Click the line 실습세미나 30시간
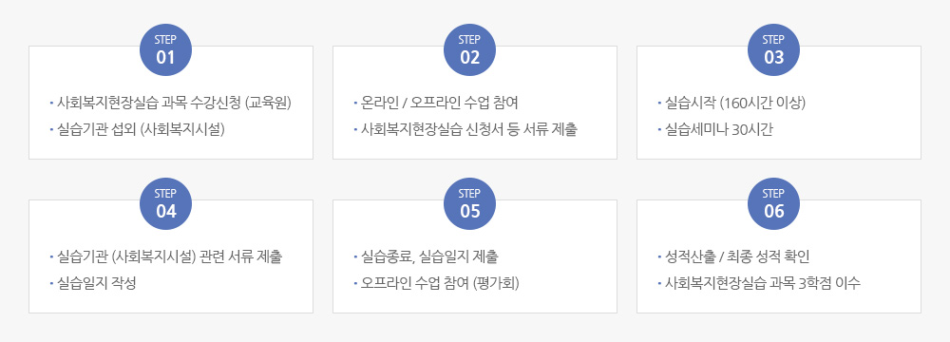 point(718,130)
